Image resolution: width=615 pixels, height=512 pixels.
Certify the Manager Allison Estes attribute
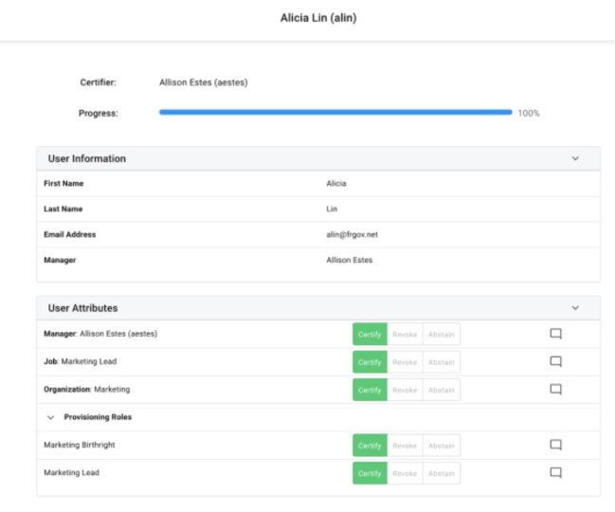(370, 334)
